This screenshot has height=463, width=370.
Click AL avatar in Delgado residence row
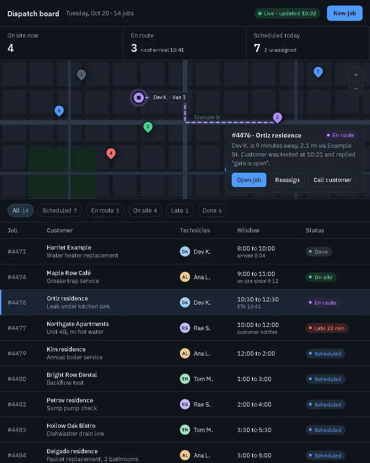pyautogui.click(x=185, y=455)
